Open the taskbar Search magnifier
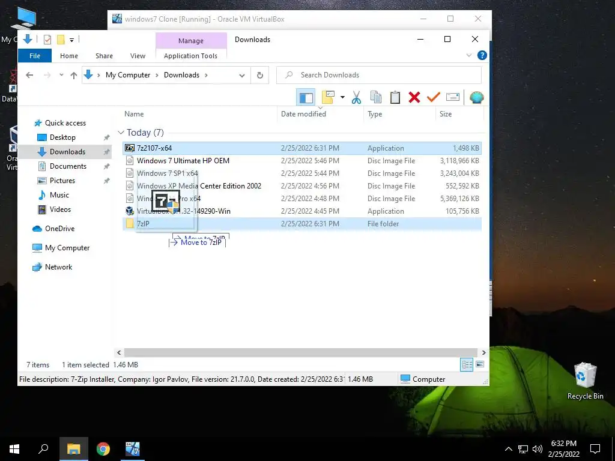615x461 pixels. coord(43,449)
